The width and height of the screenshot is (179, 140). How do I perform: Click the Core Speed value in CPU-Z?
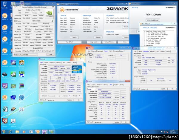[53, 86]
